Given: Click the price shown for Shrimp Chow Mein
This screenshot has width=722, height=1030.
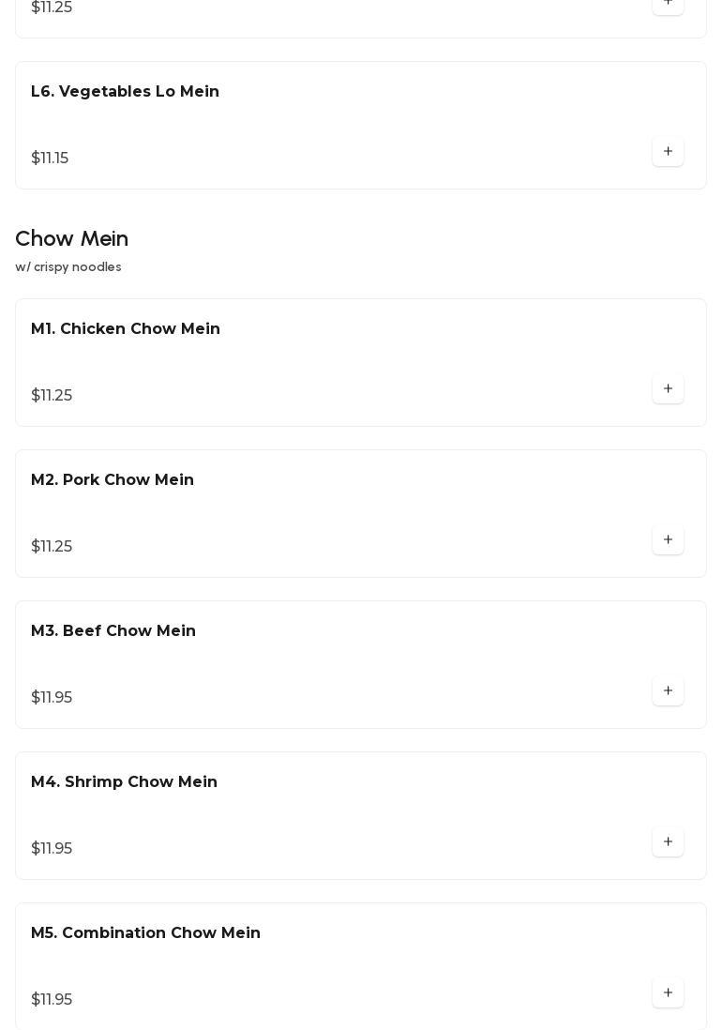Looking at the screenshot, I should [52, 849].
